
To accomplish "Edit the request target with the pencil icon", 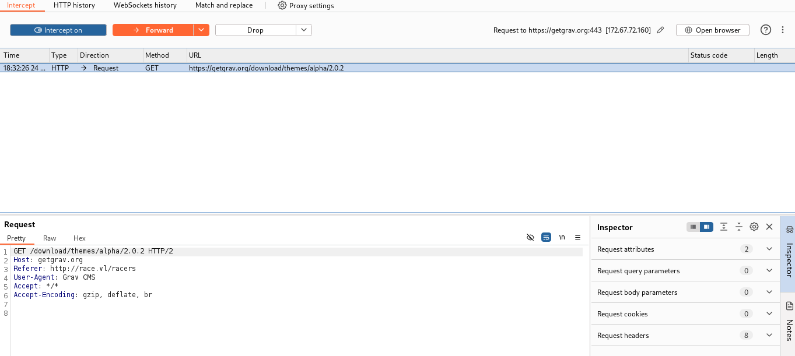I will tap(660, 30).
